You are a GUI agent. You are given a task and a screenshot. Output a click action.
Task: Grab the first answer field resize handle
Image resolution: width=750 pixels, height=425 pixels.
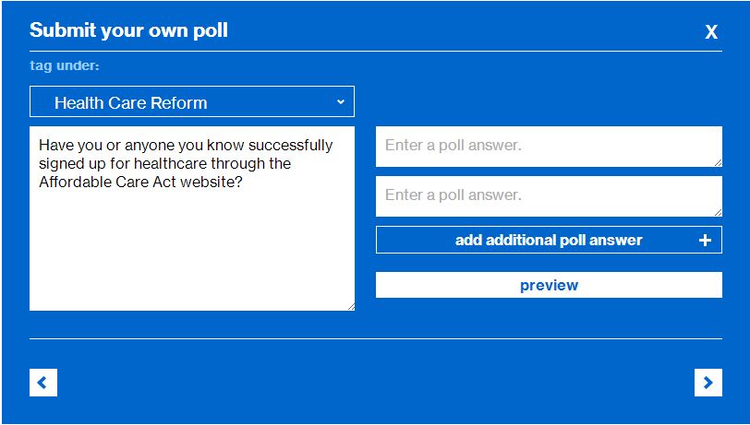point(717,162)
